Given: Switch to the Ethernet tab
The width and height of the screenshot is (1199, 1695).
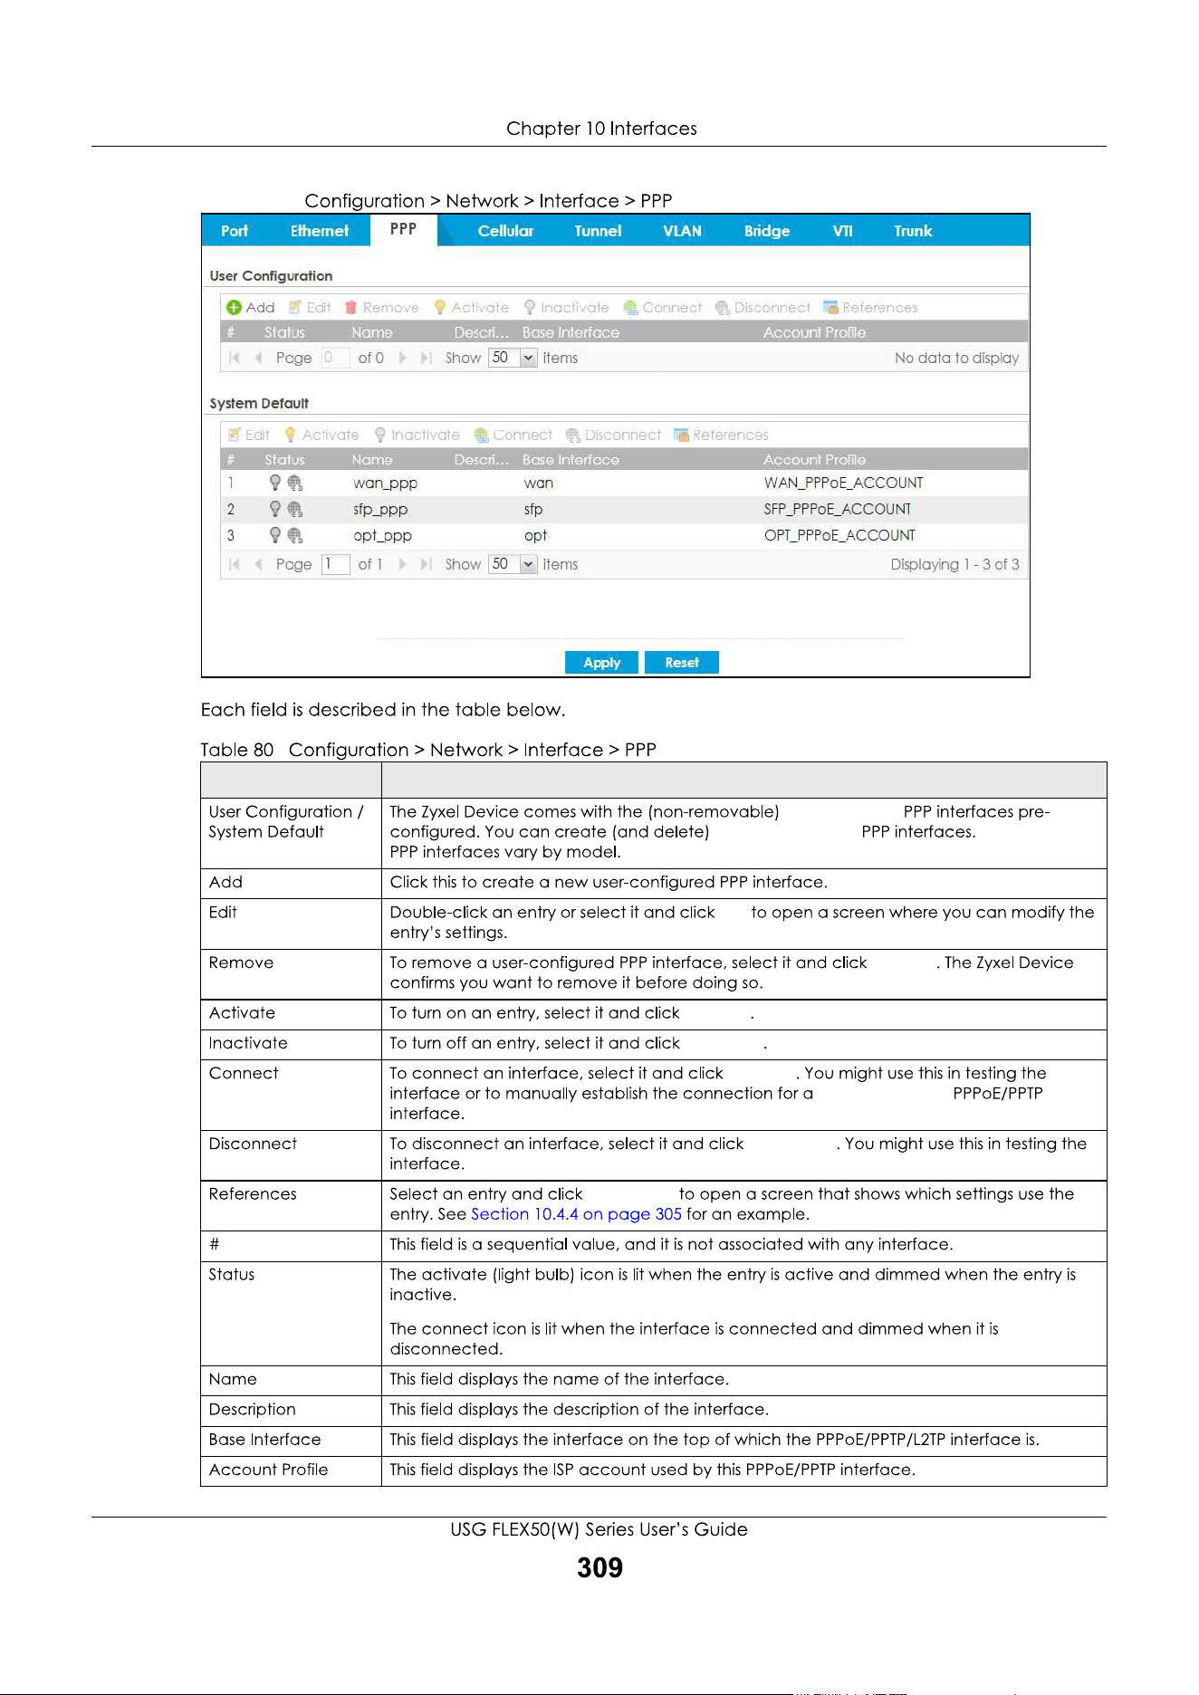Looking at the screenshot, I should pos(320,231).
